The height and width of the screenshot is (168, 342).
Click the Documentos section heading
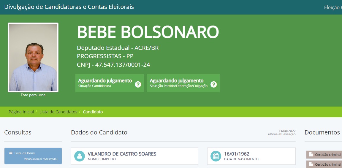[x=322, y=132]
